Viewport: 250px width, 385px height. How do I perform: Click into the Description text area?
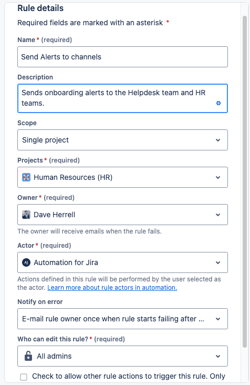point(122,98)
